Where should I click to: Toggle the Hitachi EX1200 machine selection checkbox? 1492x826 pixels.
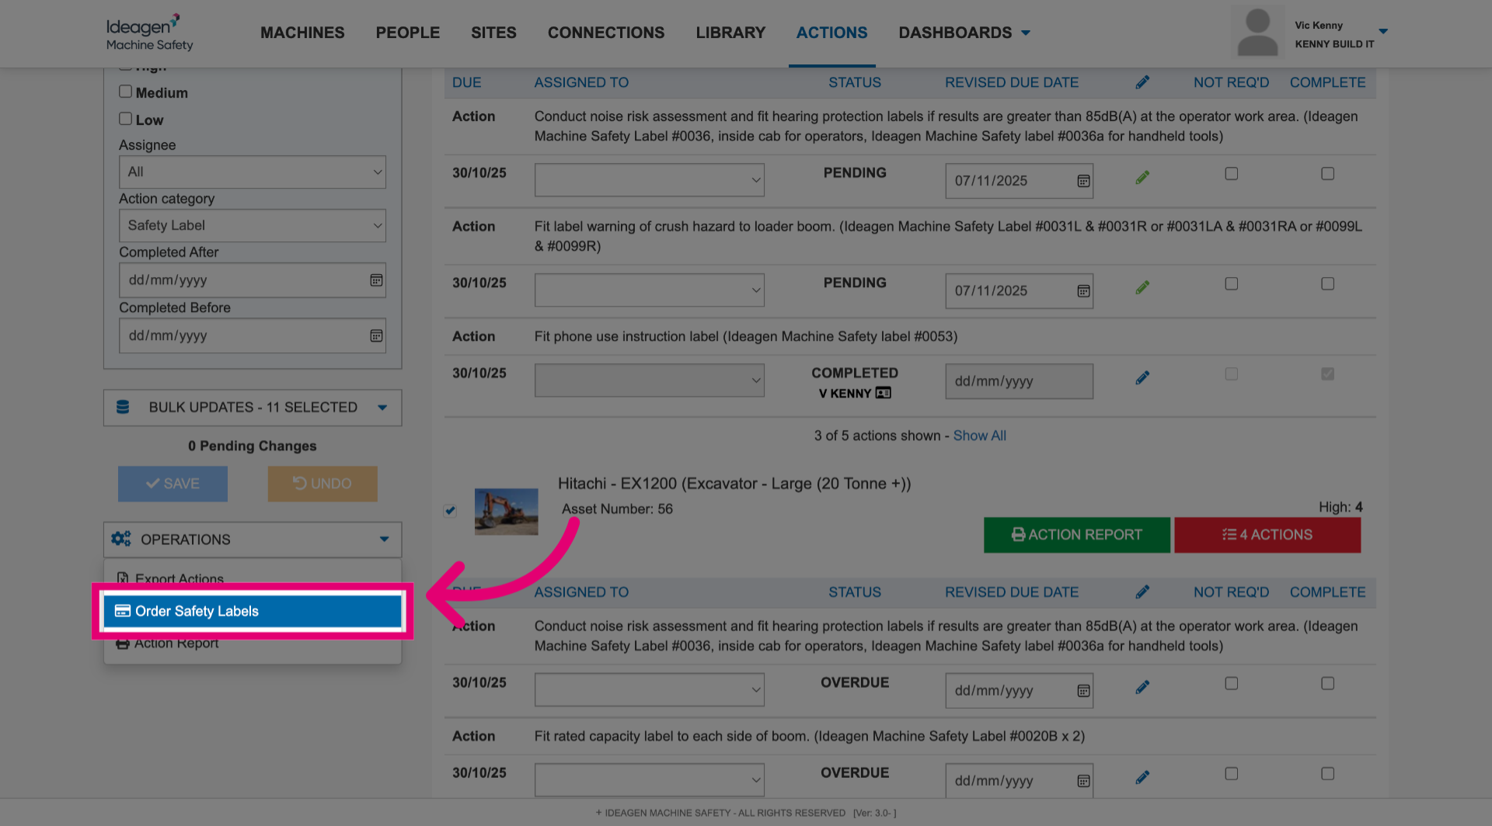click(x=451, y=510)
